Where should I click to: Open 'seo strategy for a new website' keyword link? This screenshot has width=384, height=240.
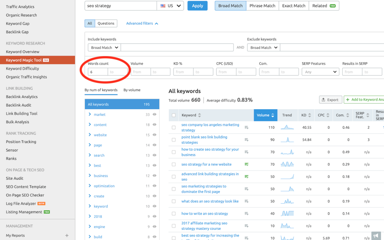point(207,164)
